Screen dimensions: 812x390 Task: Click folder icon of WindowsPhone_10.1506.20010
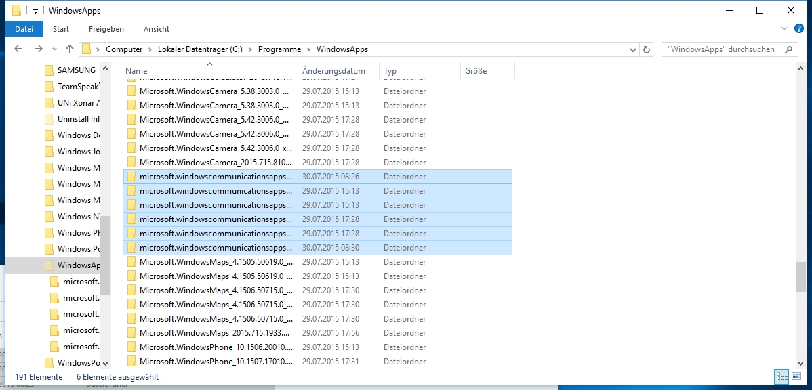[131, 347]
